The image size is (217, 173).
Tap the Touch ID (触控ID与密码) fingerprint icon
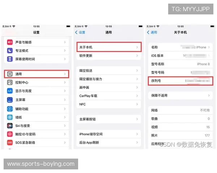pyautogui.click(x=10, y=134)
